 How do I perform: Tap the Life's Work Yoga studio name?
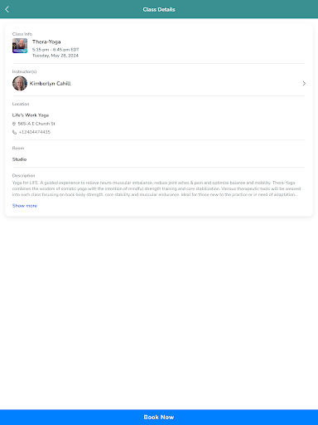(x=31, y=115)
